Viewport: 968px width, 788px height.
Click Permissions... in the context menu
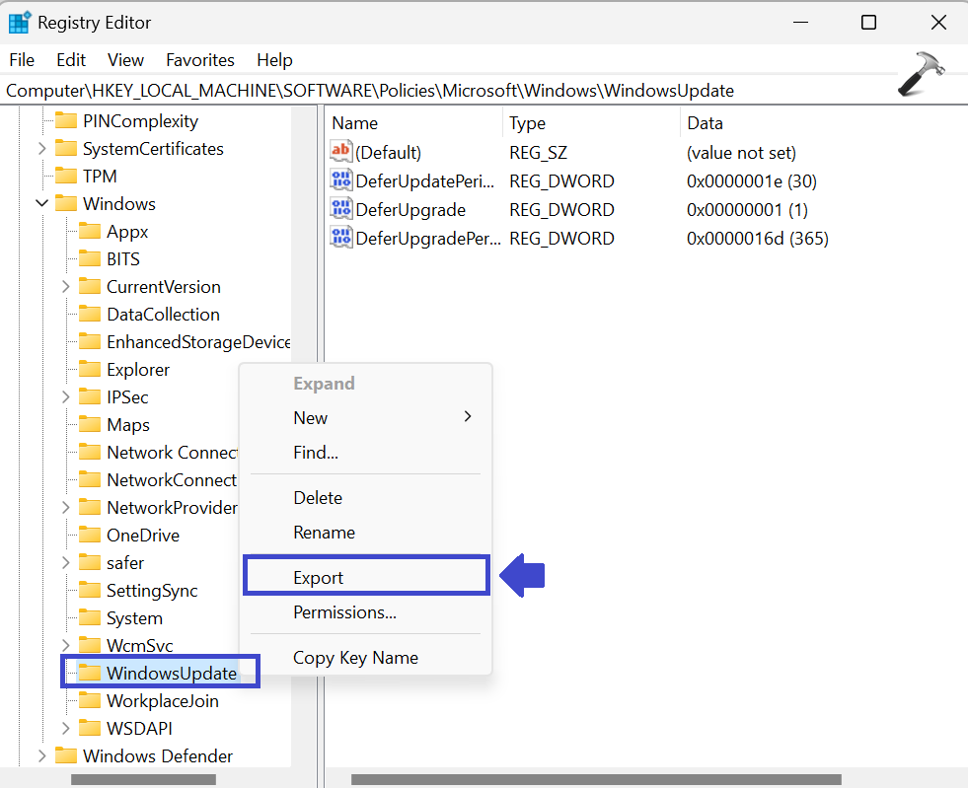pyautogui.click(x=344, y=612)
